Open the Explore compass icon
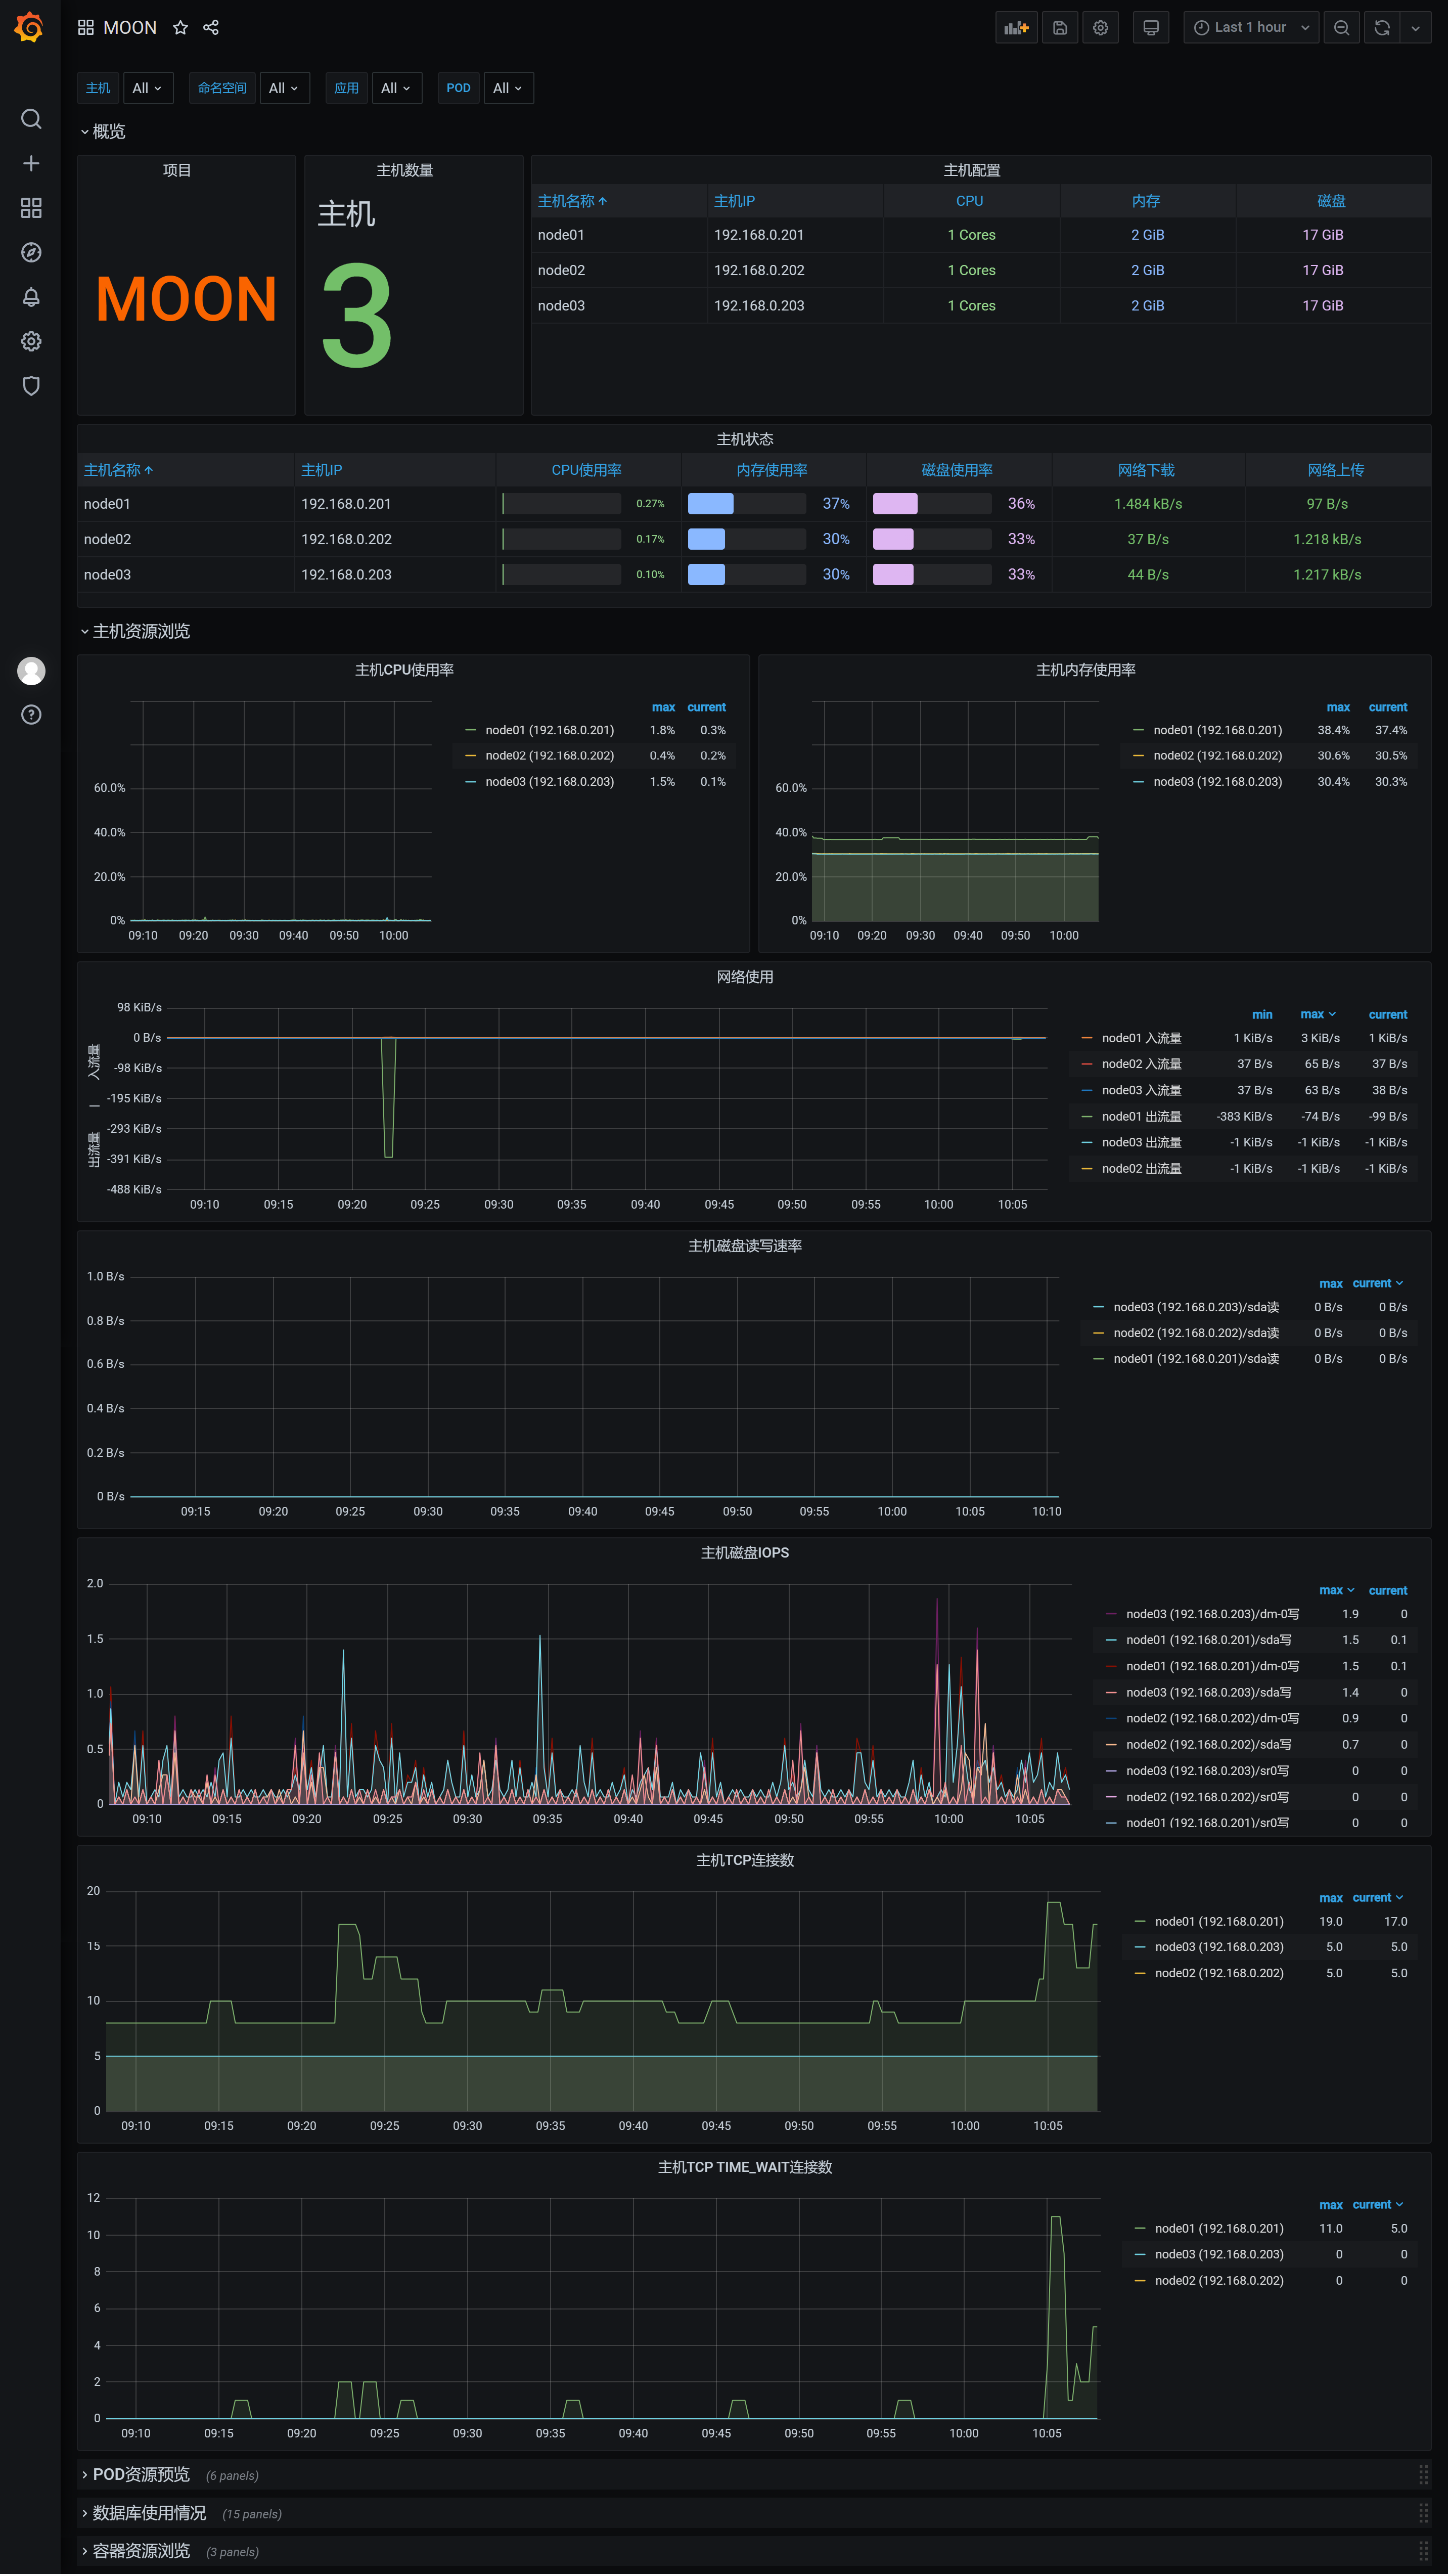Viewport: 1448px width, 2576px height. pos(31,252)
